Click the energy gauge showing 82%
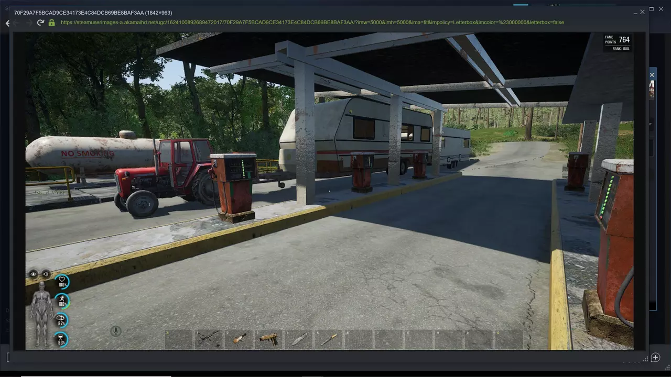The image size is (671, 377). (x=62, y=320)
